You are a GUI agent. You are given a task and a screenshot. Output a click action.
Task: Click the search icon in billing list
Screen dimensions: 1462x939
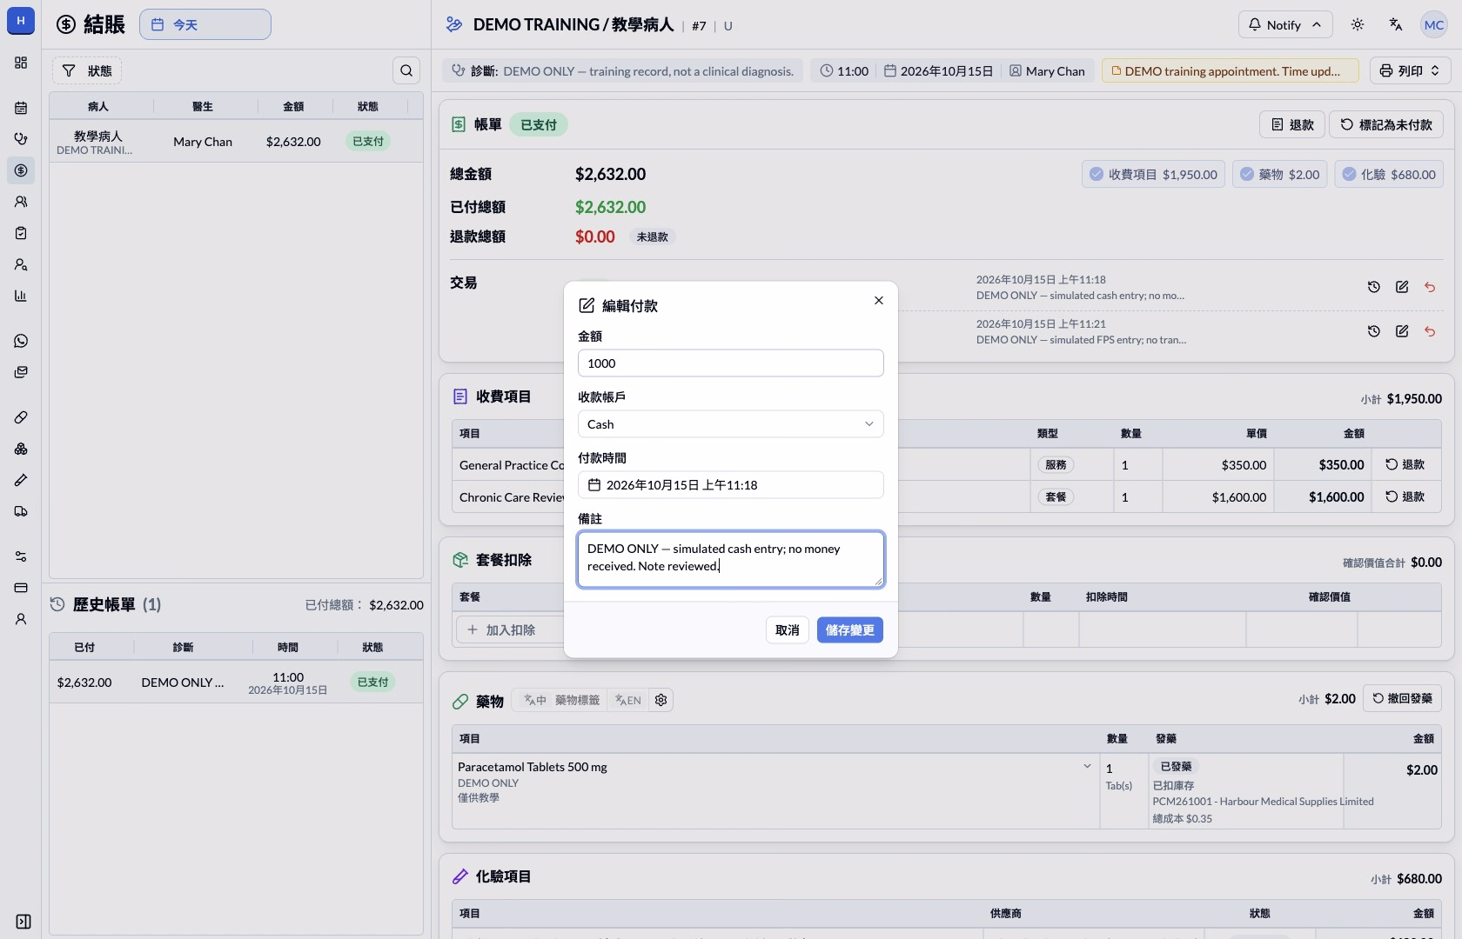coord(406,70)
